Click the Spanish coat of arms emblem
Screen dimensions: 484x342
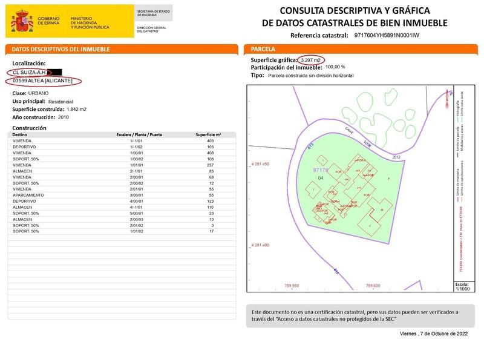click(22, 21)
